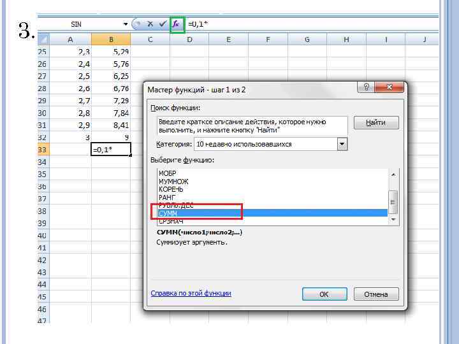Select column A header
The width and height of the screenshot is (459, 344).
tap(70, 39)
